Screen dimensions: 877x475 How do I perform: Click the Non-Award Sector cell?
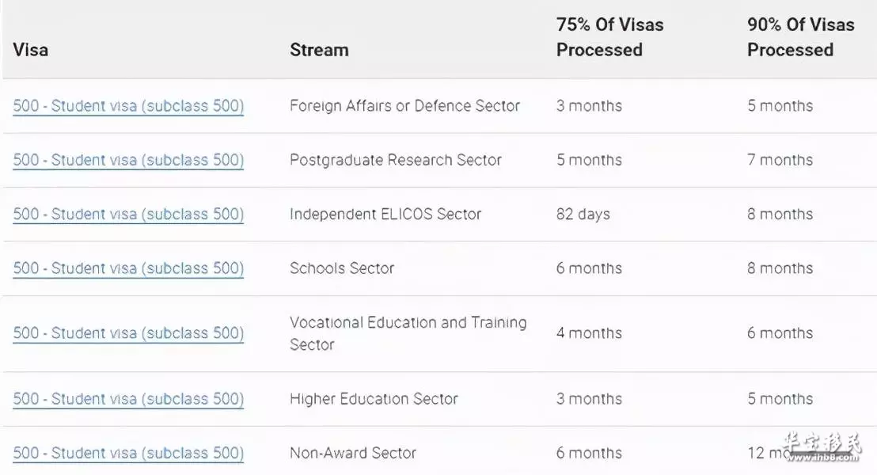[x=353, y=453]
